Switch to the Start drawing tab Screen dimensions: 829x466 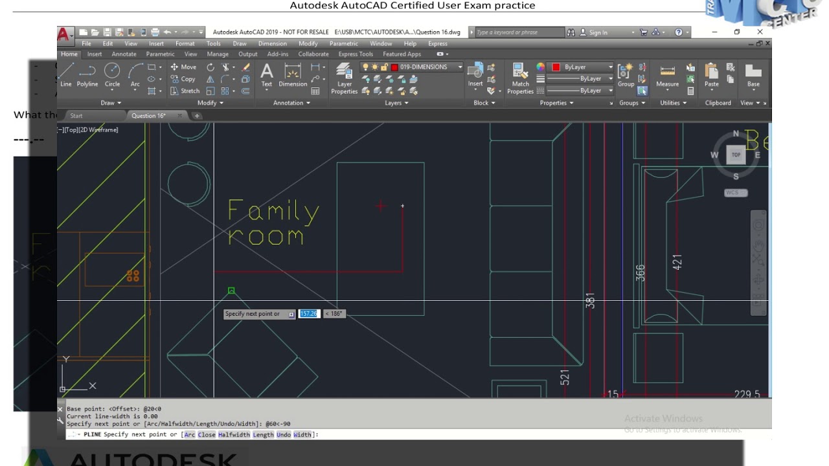[76, 116]
